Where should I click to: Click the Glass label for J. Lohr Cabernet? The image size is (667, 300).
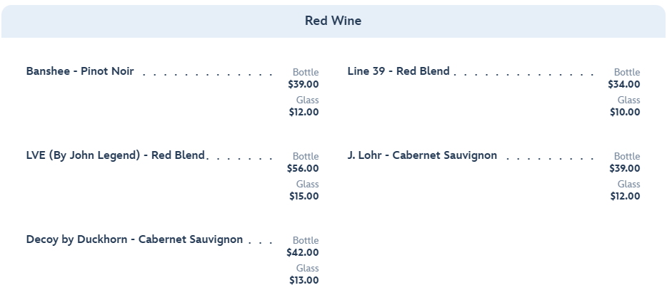tap(628, 185)
